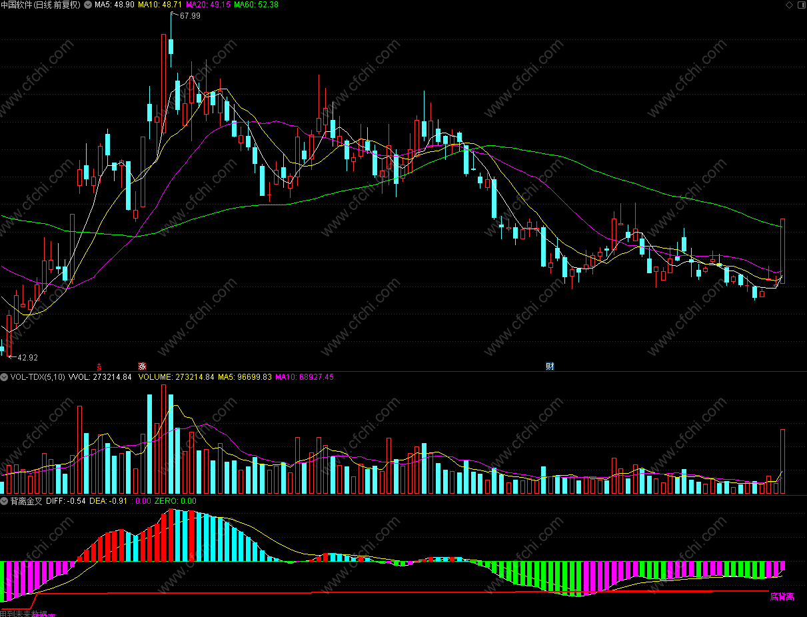Click the green ZERO: 0.00 label
Screen dimensions: 807x617
coord(175,501)
